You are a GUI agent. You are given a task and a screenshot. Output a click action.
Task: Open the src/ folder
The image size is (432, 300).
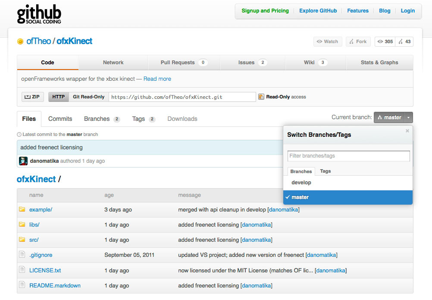pyautogui.click(x=34, y=240)
